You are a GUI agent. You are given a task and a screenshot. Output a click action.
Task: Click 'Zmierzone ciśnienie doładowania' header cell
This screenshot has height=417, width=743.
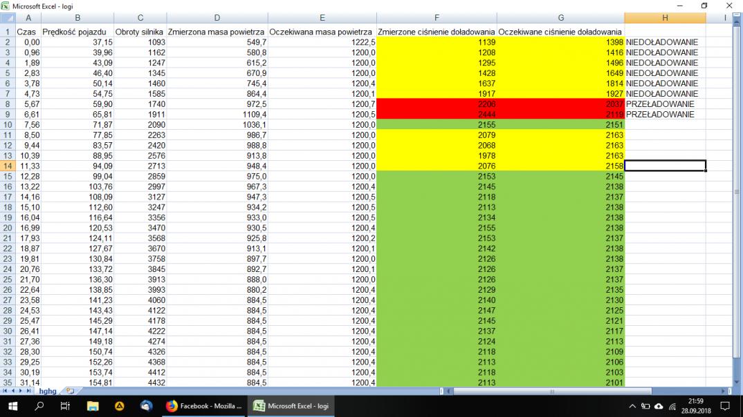pyautogui.click(x=437, y=32)
